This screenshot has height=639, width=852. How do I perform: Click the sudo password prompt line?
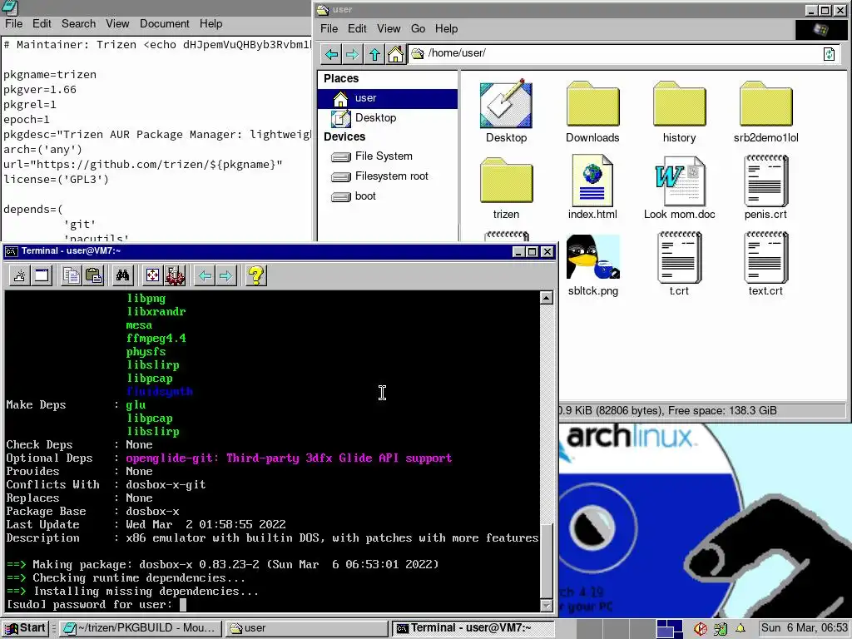click(96, 605)
